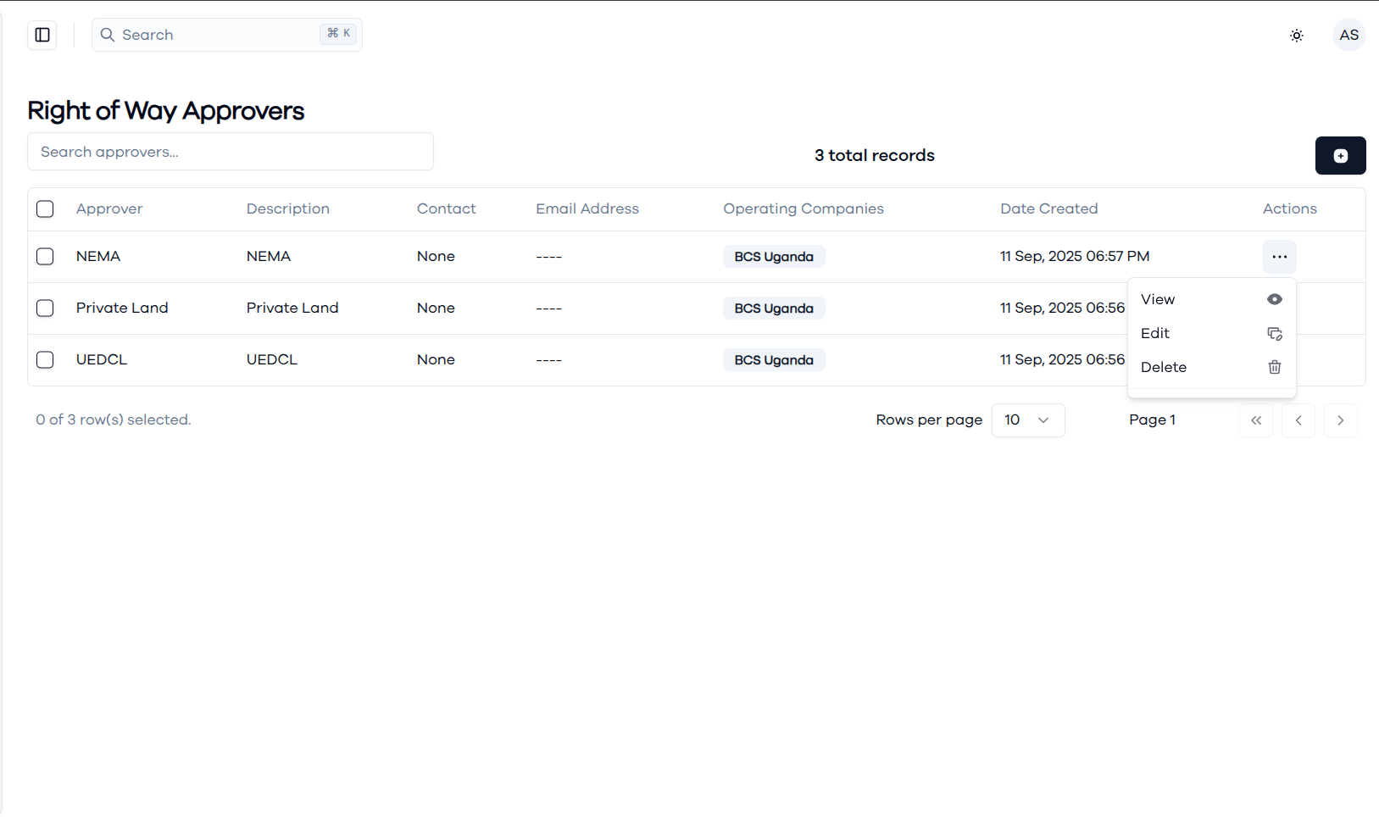
Task: Toggle the select-all header checkbox
Action: point(45,208)
